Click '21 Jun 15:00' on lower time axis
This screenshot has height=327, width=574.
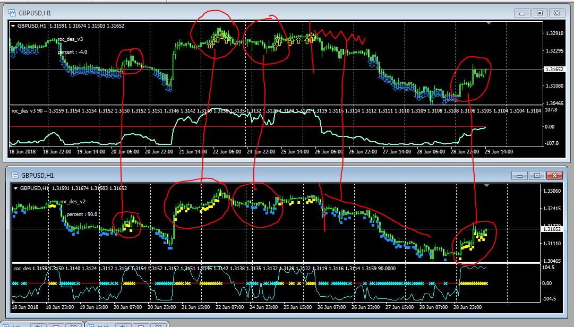[x=195, y=307]
